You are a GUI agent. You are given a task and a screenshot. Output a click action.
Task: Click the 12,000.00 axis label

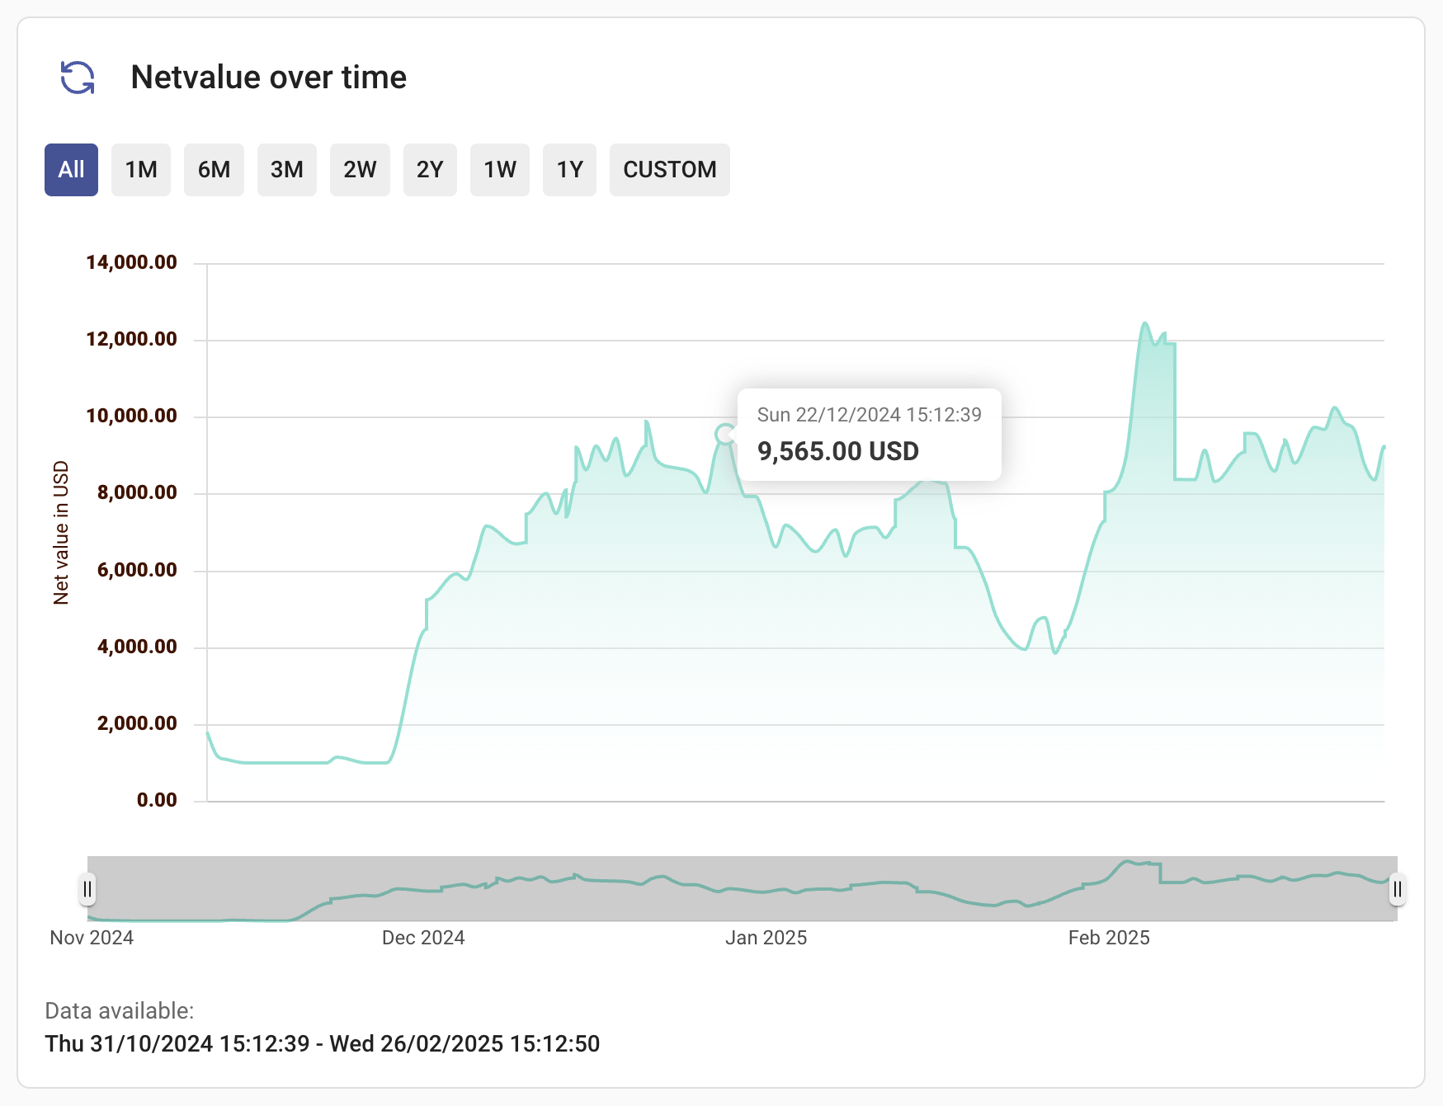(x=132, y=339)
